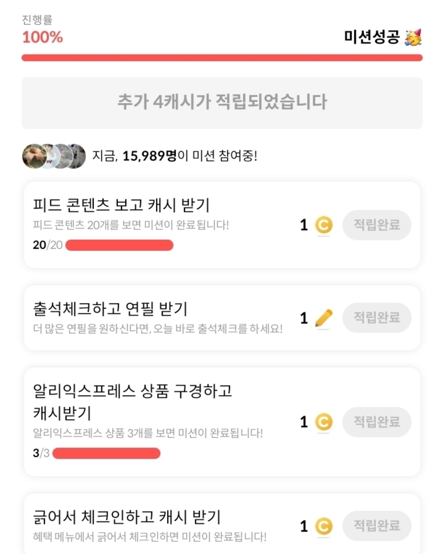The image size is (435, 554).
Task: Open 출석체크하고 연필 받기 mission title
Action: click(x=110, y=308)
